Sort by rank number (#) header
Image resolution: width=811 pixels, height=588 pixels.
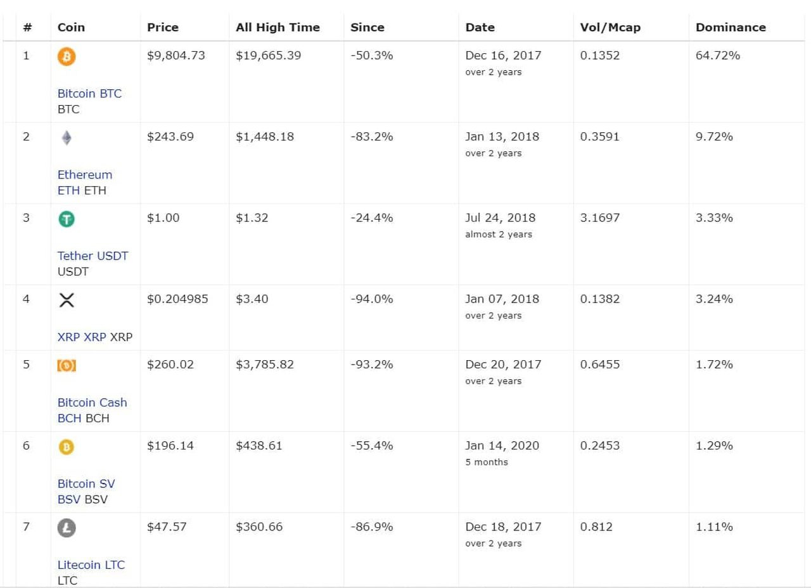[x=27, y=27]
